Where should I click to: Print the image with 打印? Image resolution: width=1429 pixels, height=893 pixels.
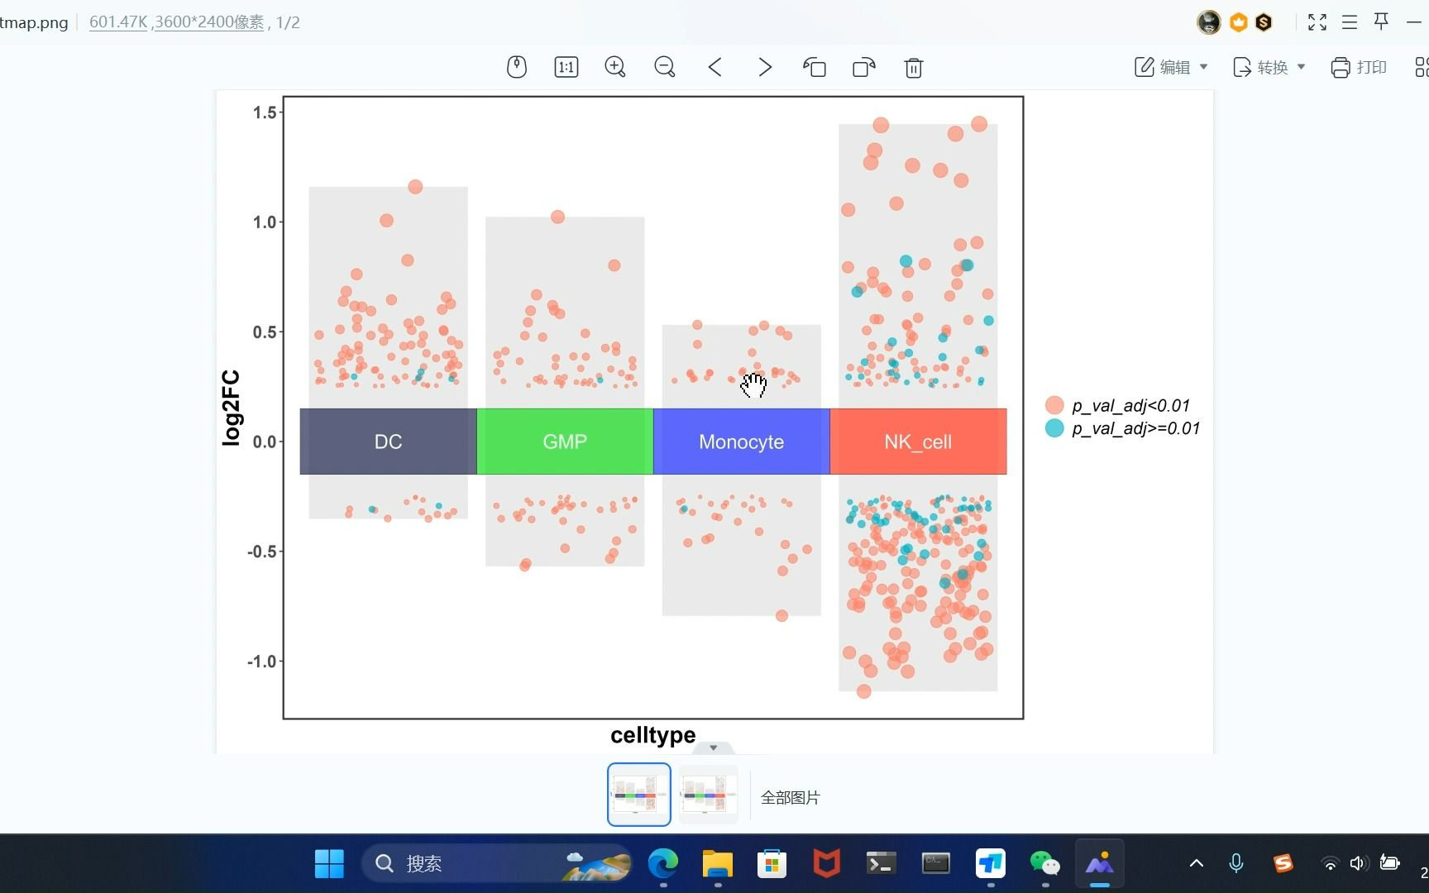1359,67
